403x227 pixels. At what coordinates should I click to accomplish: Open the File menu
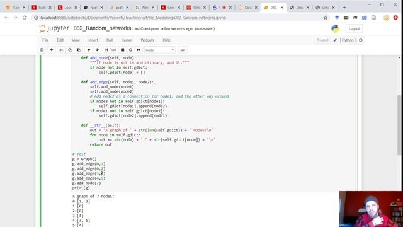click(x=45, y=40)
